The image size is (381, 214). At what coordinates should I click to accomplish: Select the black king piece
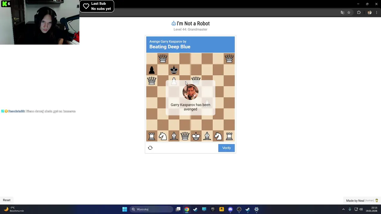click(x=174, y=70)
